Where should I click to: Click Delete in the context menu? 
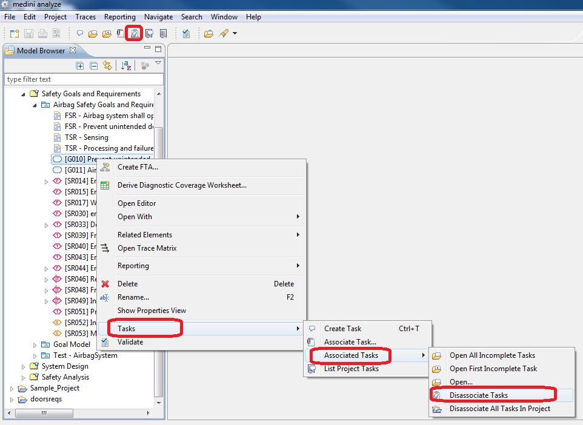coord(127,284)
